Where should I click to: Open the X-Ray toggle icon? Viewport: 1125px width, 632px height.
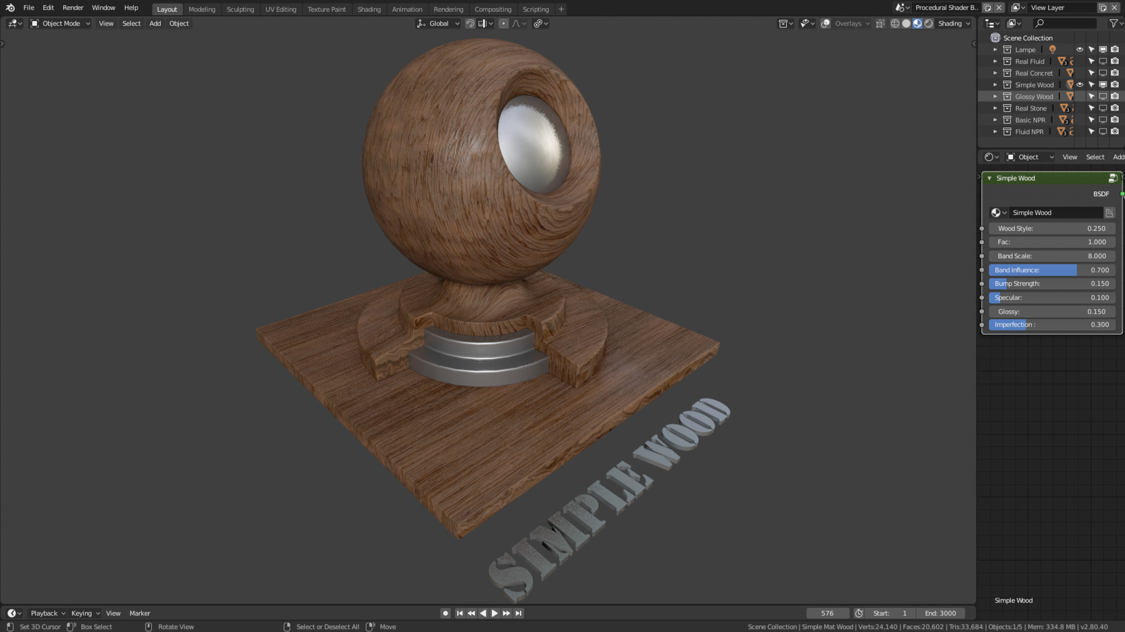click(x=881, y=23)
